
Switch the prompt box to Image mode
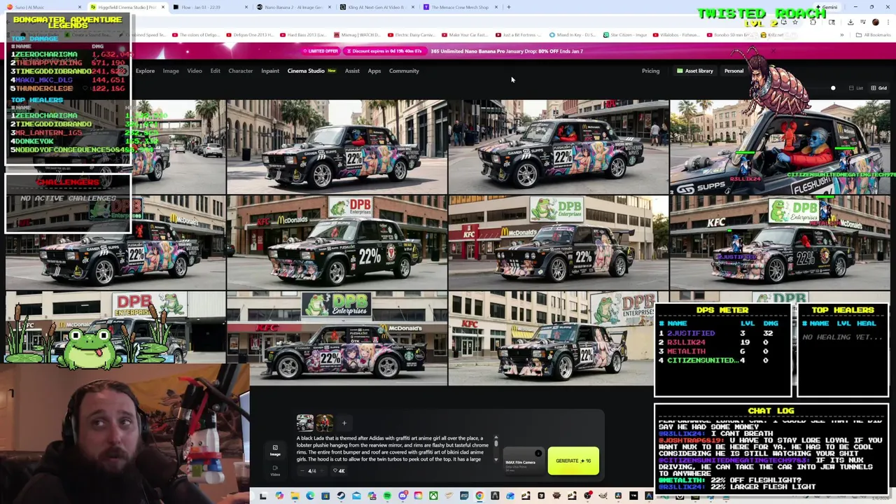click(275, 450)
